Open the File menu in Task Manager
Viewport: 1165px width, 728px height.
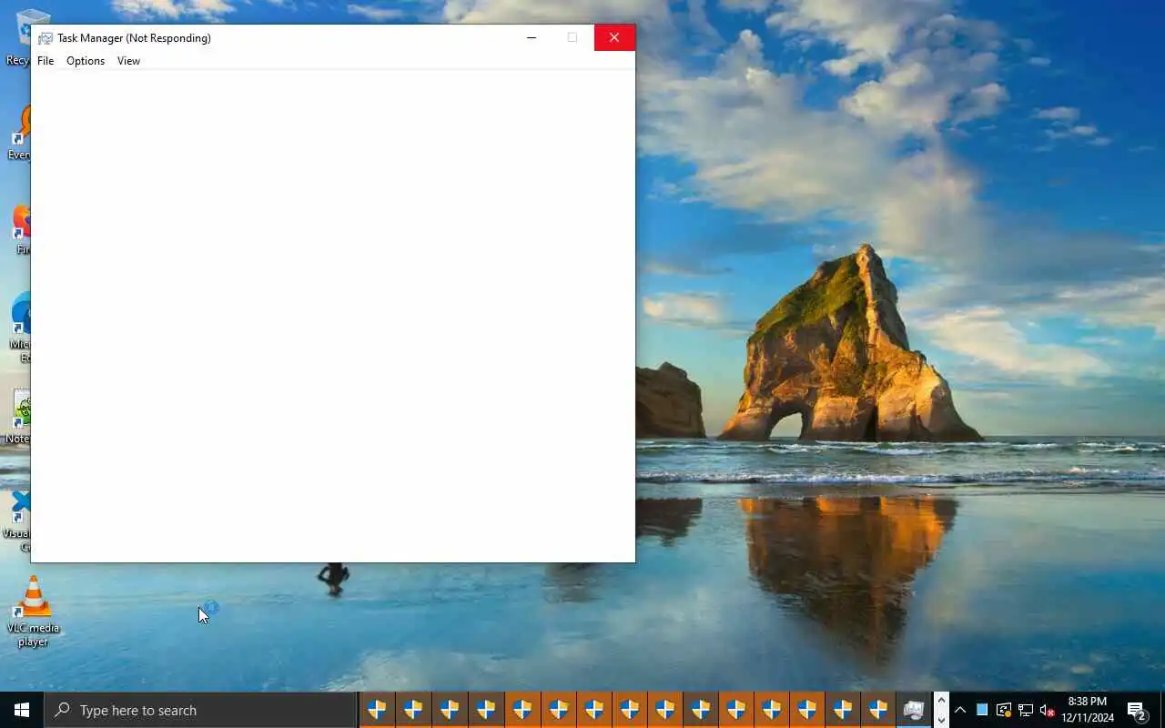[46, 61]
